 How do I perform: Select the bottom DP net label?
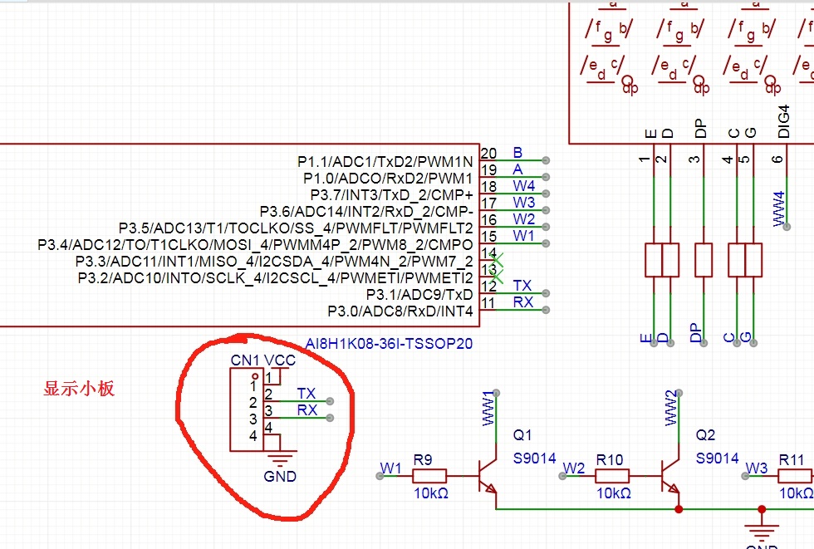coord(696,332)
